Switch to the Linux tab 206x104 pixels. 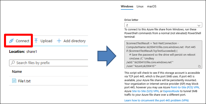[x=140, y=7]
